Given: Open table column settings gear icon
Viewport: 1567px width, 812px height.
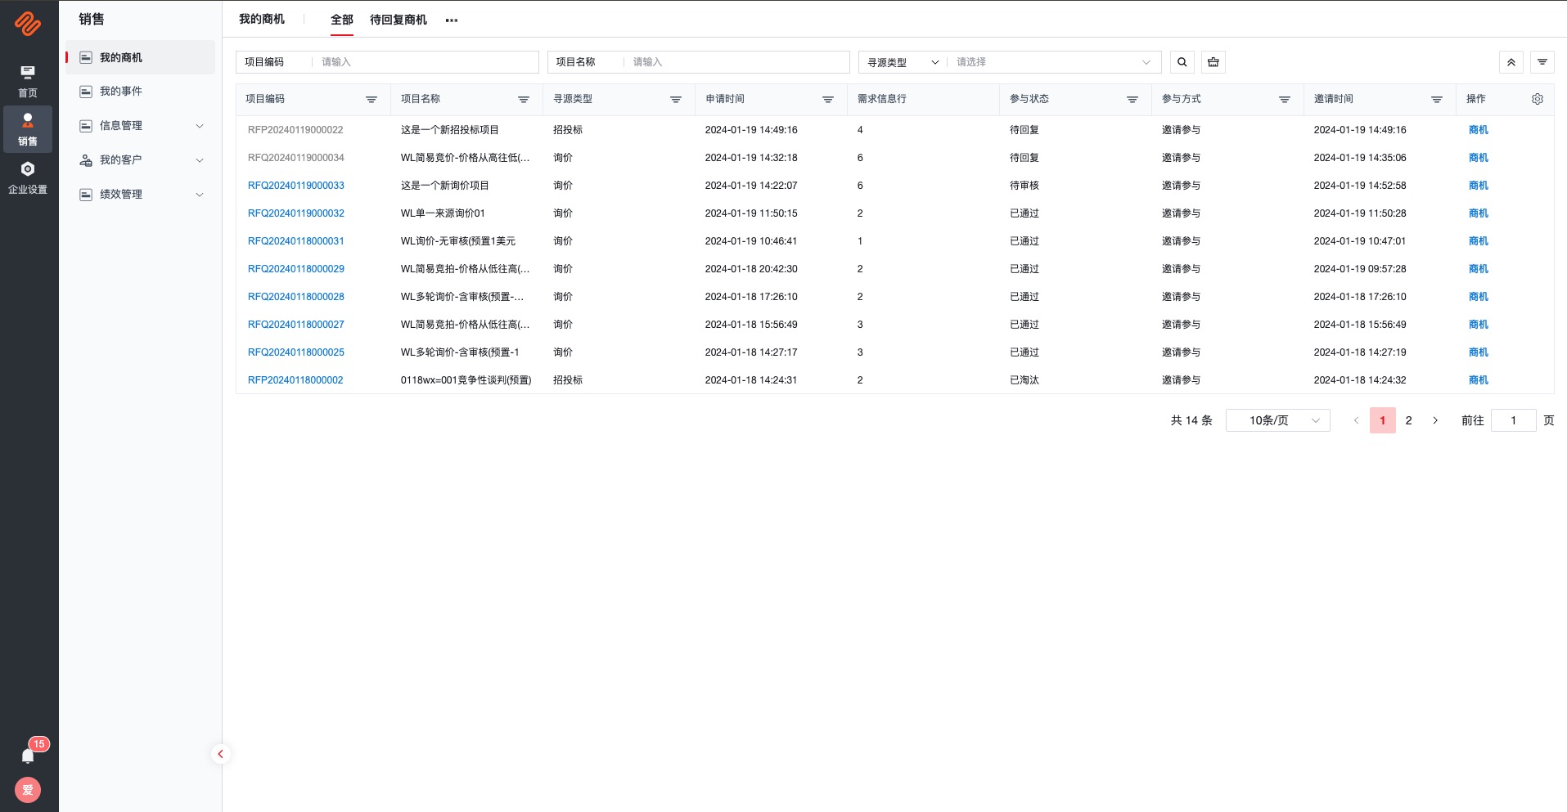Looking at the screenshot, I should pyautogui.click(x=1538, y=99).
